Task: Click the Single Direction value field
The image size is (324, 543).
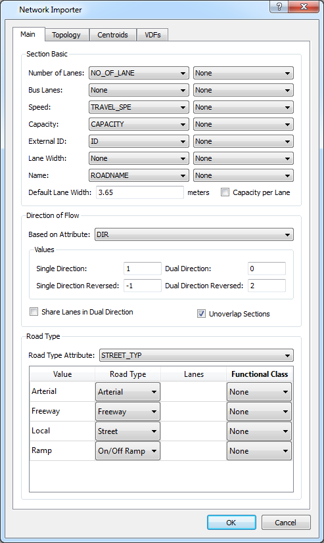Action: (143, 269)
